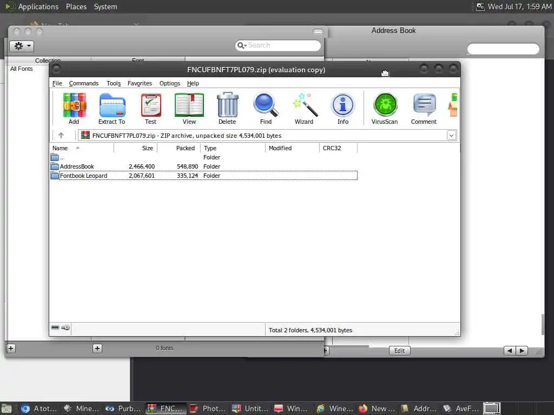This screenshot has width=554, height=415.
Task: Open the Commands menu
Action: 84,83
